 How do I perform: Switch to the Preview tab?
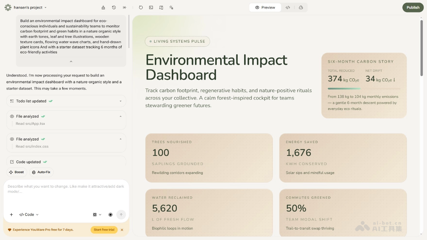pyautogui.click(x=265, y=7)
